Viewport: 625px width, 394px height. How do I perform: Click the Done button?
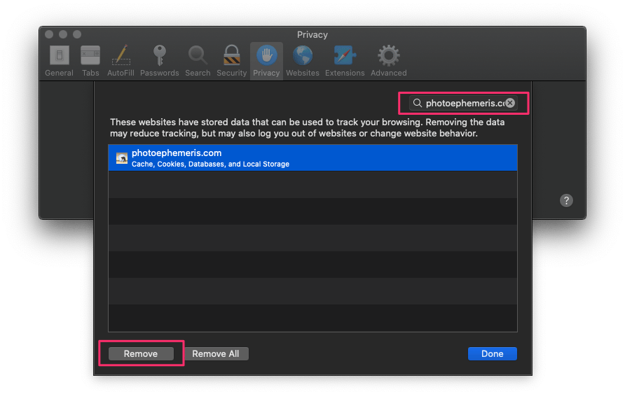(x=493, y=353)
